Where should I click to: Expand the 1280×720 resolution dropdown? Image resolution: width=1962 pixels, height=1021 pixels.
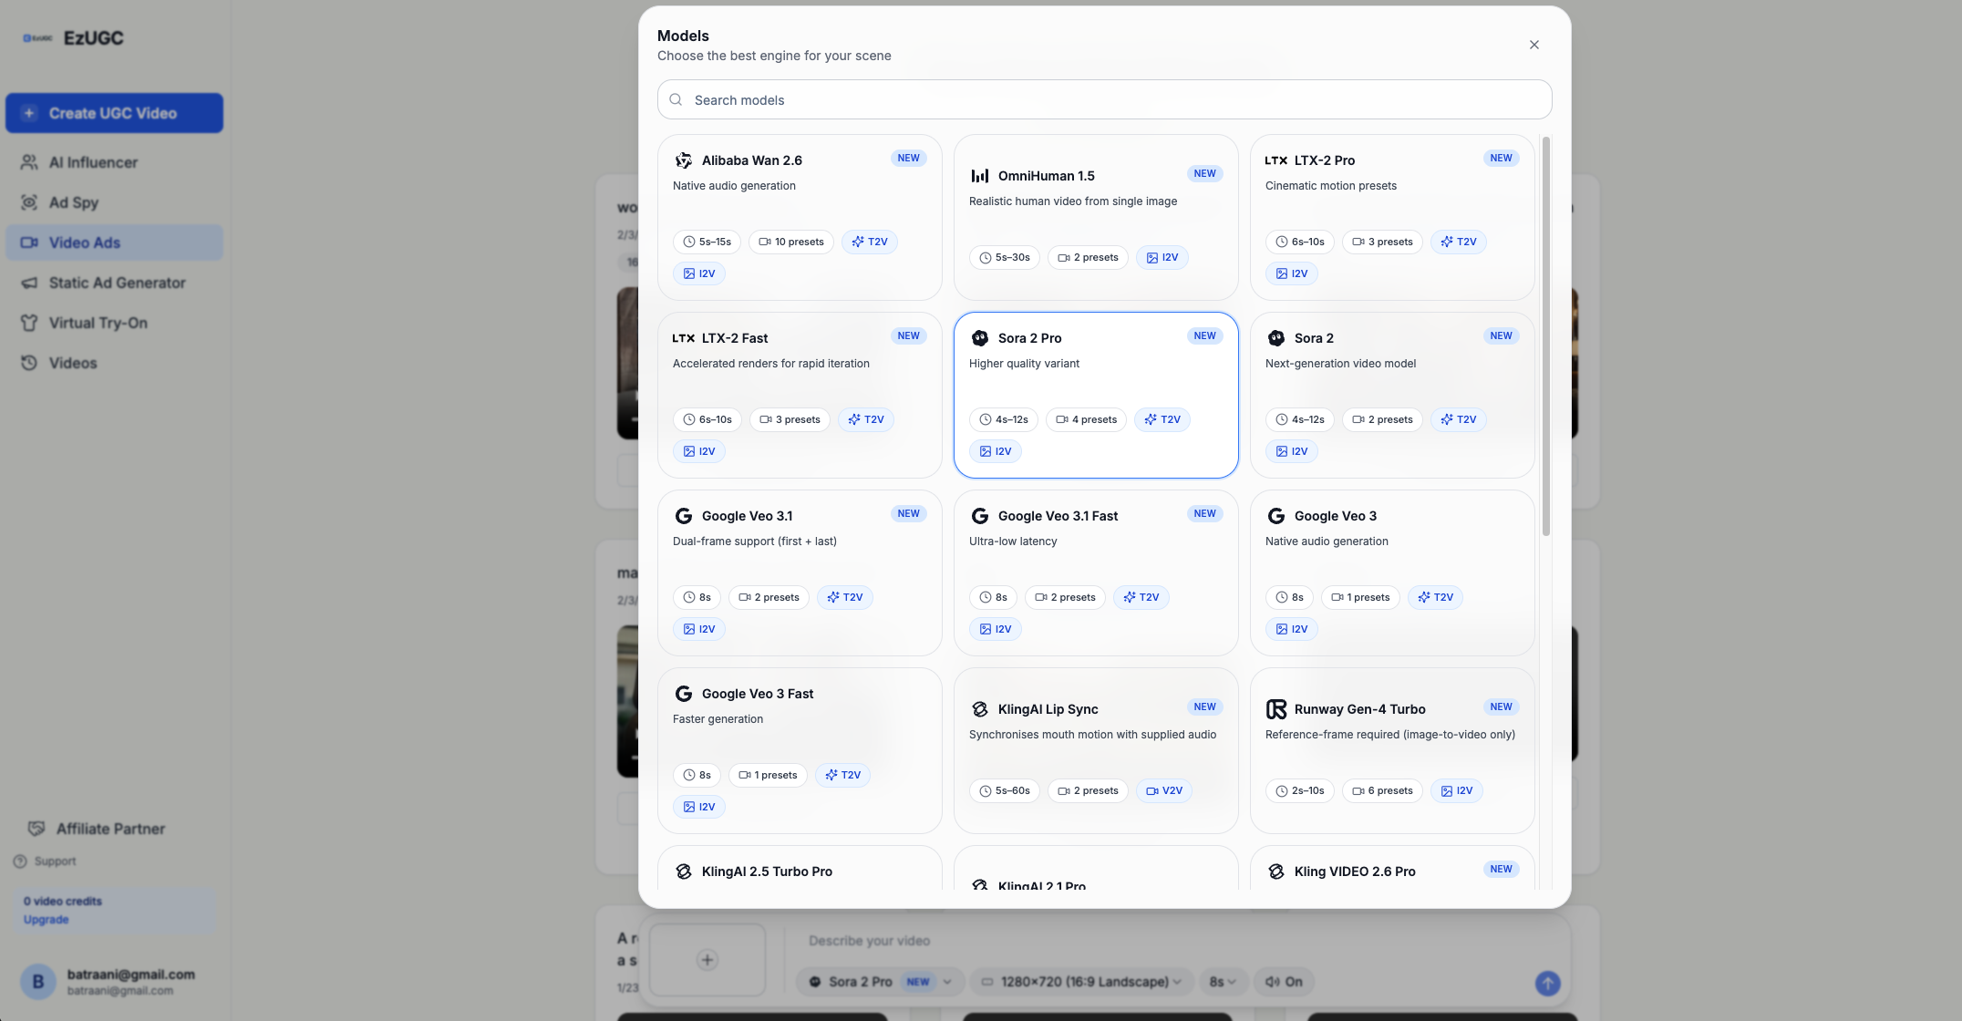point(1080,982)
